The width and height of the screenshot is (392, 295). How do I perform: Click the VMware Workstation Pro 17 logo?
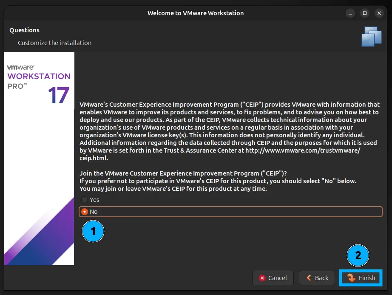pos(39,85)
